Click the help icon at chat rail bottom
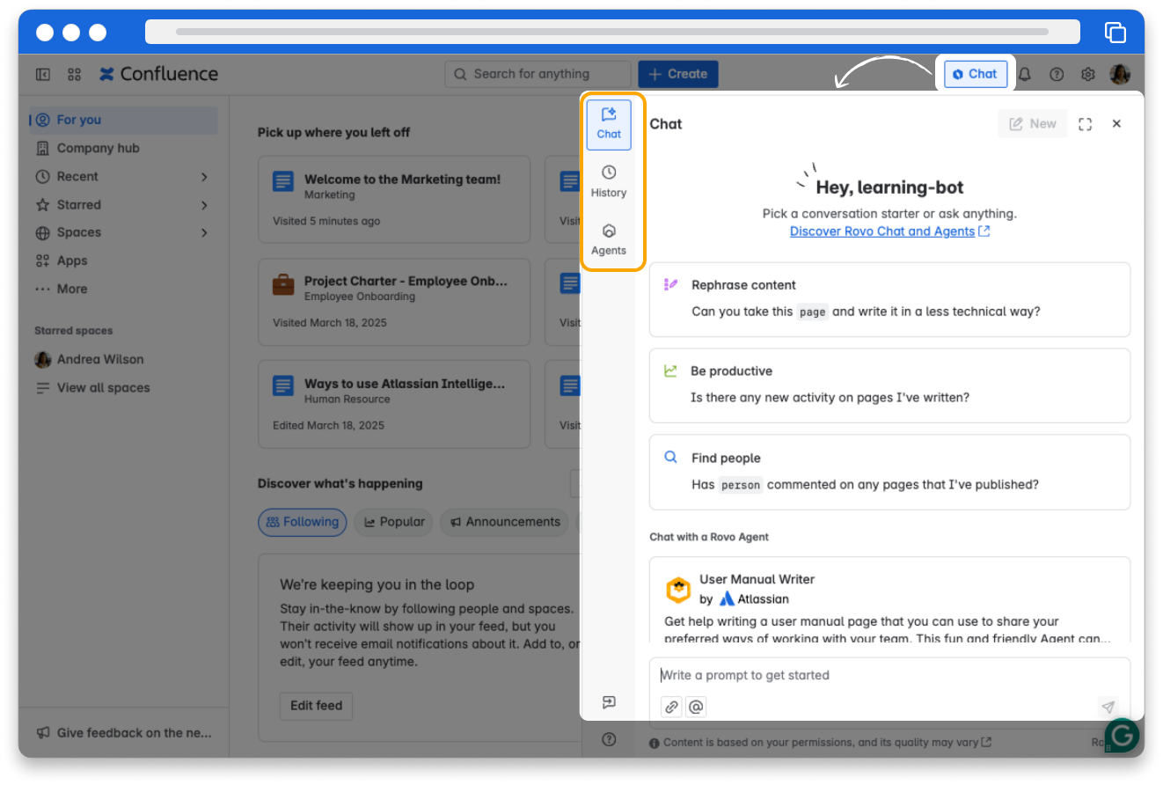This screenshot has width=1163, height=785. pos(609,739)
